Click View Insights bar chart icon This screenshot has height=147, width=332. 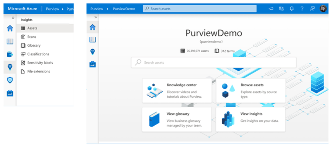228,119
